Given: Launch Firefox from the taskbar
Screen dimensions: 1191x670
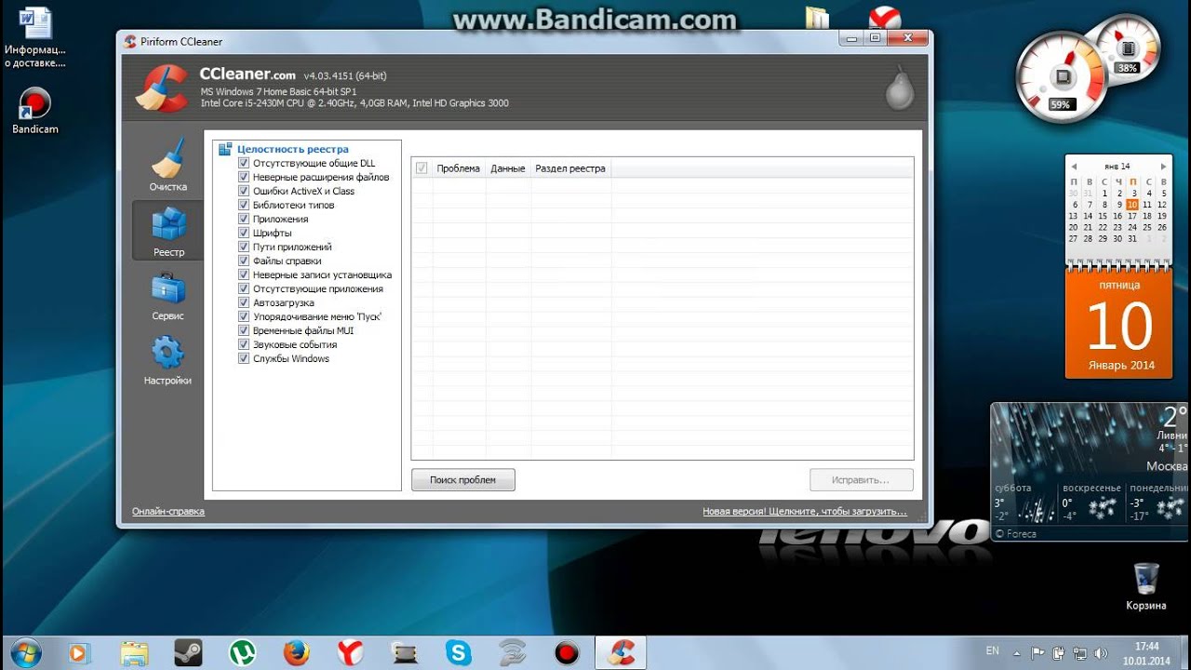Looking at the screenshot, I should pos(297,652).
